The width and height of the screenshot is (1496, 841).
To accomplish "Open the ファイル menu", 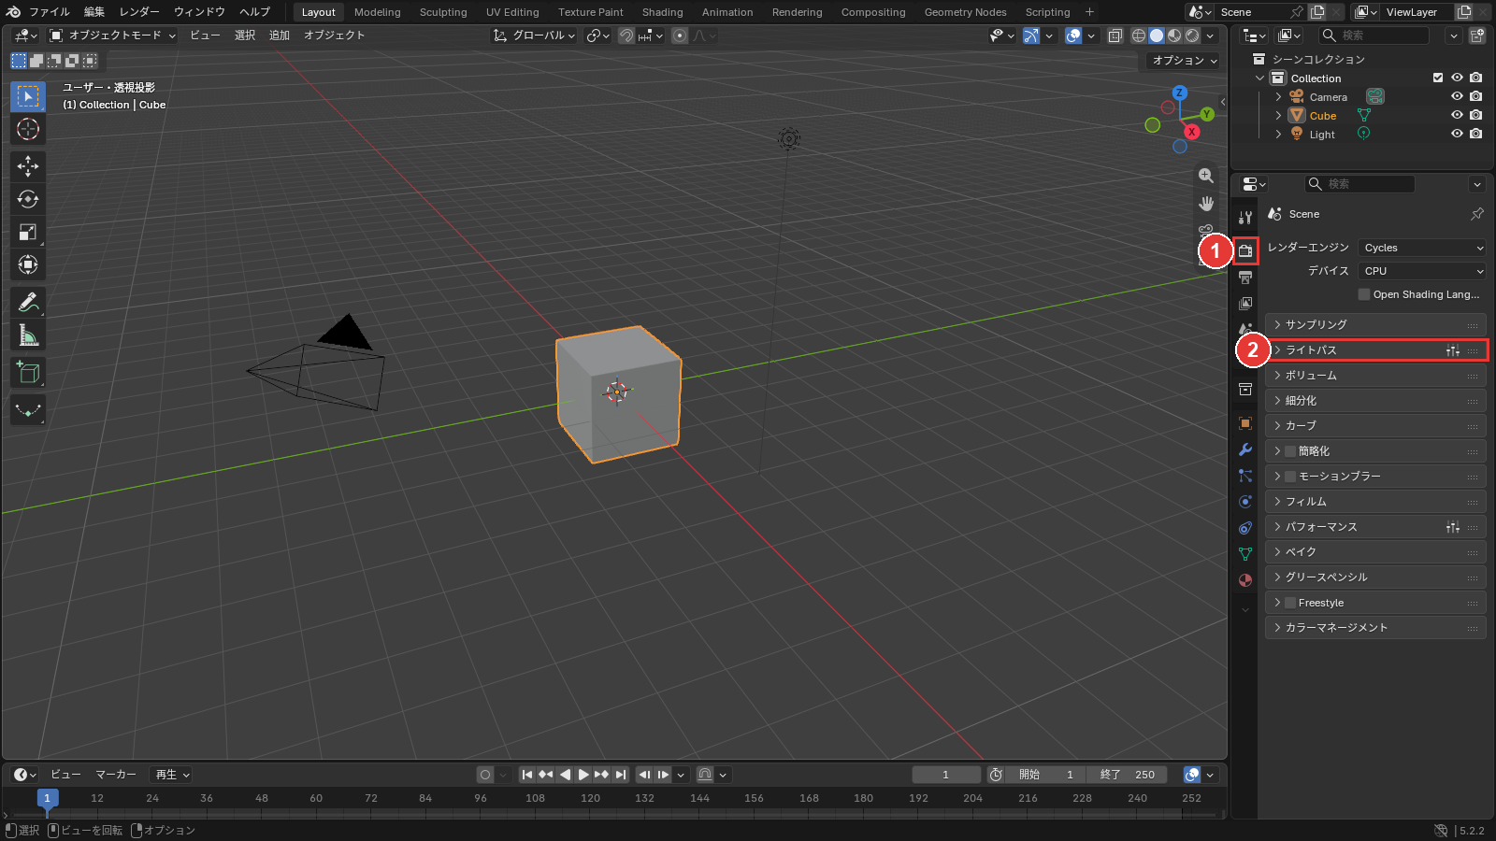I will pos(50,12).
